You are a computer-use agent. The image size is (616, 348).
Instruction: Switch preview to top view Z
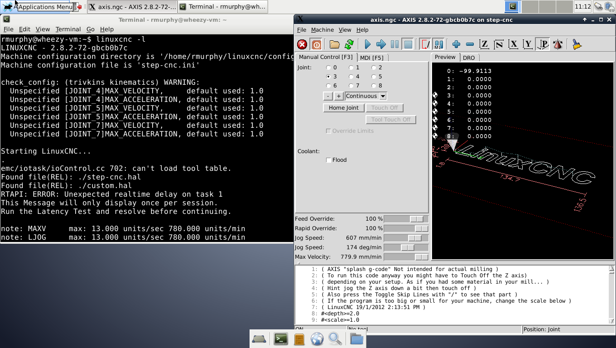[484, 44]
